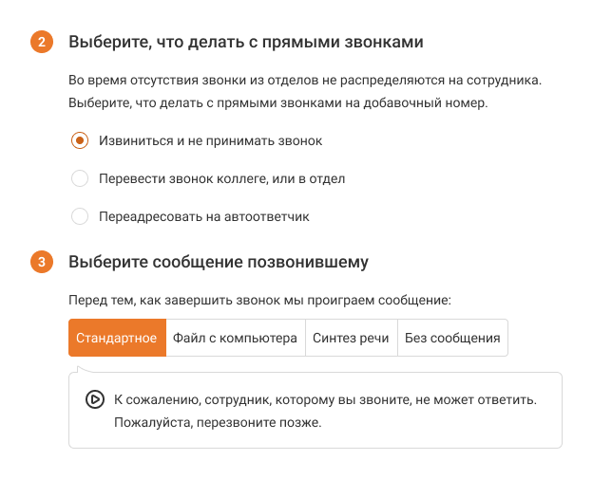Switch to the 'Стандартное' tab
This screenshot has width=593, height=479.
click(117, 338)
